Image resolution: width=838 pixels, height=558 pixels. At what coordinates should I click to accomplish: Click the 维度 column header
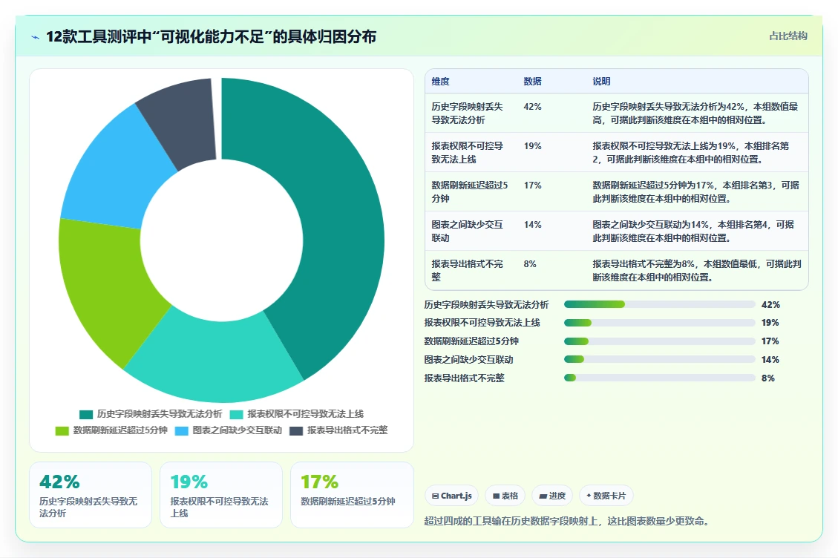click(440, 81)
